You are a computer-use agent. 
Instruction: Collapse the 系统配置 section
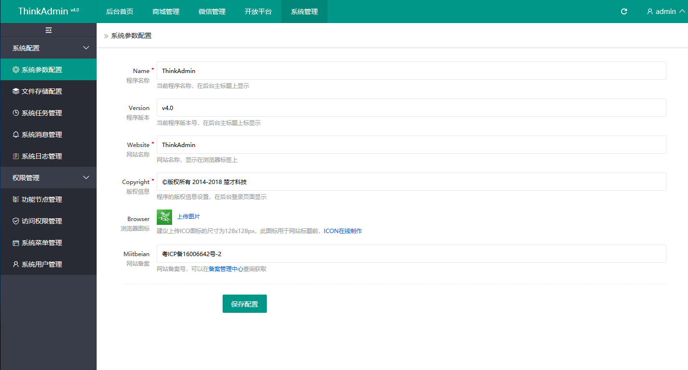click(48, 48)
